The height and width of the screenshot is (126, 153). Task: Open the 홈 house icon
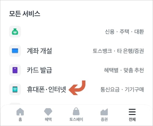click(x=20, y=112)
